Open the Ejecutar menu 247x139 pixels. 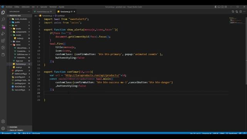44,7
